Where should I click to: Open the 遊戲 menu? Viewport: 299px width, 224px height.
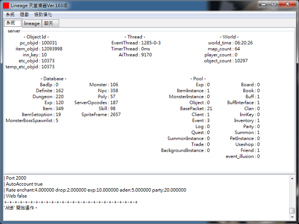coord(24,14)
